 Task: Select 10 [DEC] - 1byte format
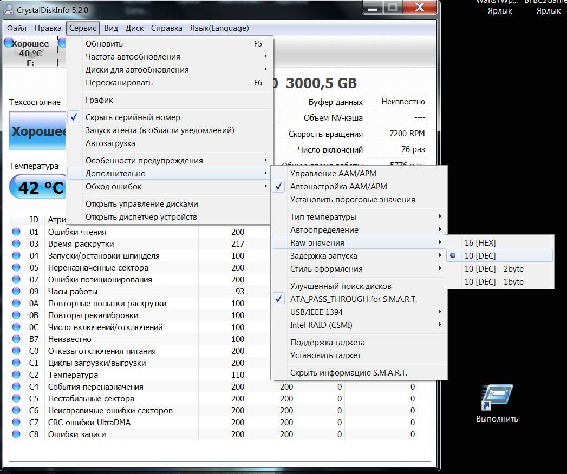coord(499,282)
